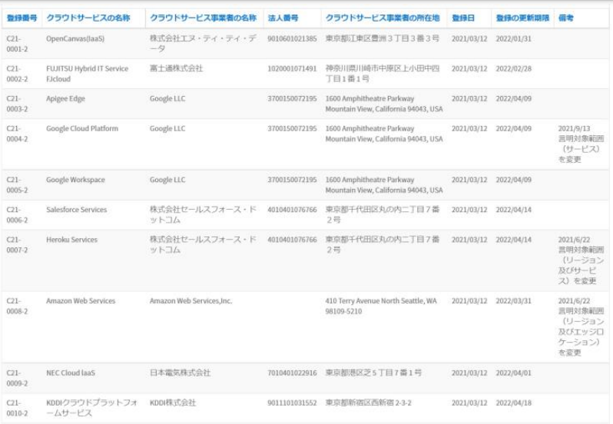Select FUJITSU Hybrid IT Service FJcloud cell

click(87, 74)
